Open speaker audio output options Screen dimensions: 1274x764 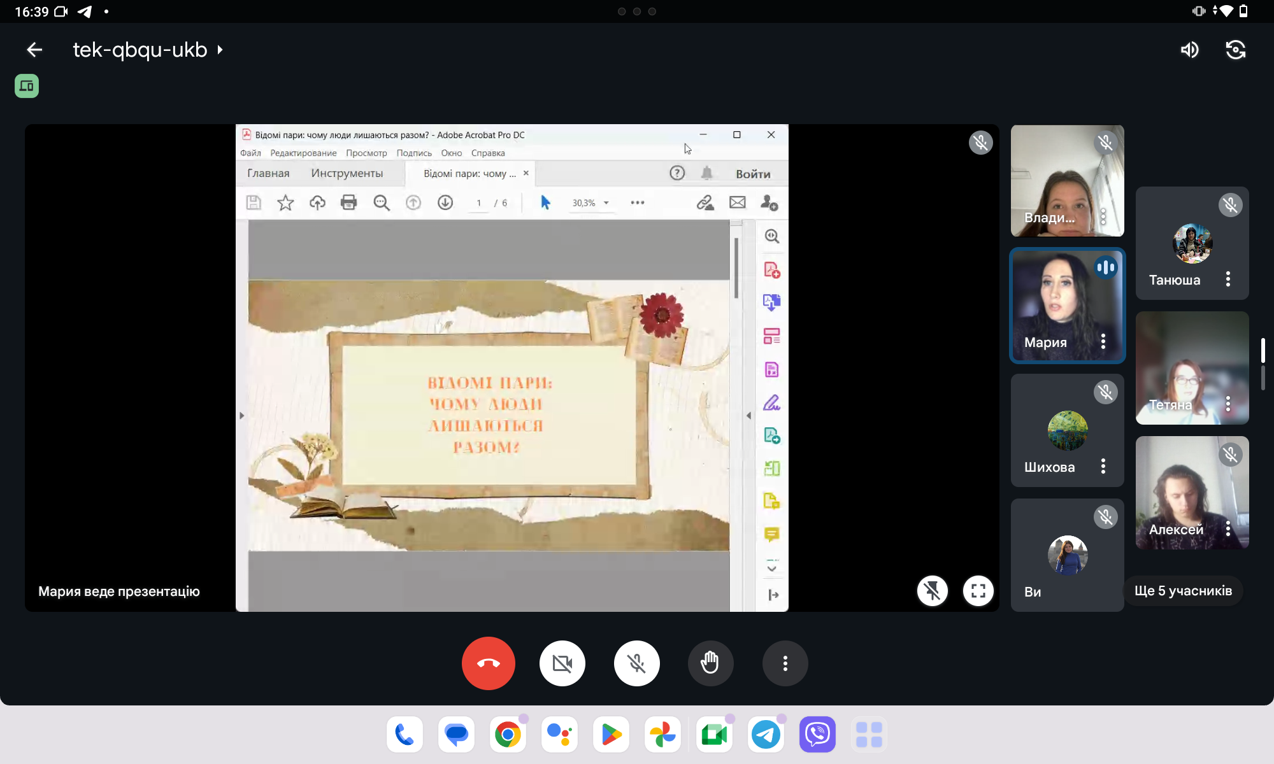tap(1189, 50)
